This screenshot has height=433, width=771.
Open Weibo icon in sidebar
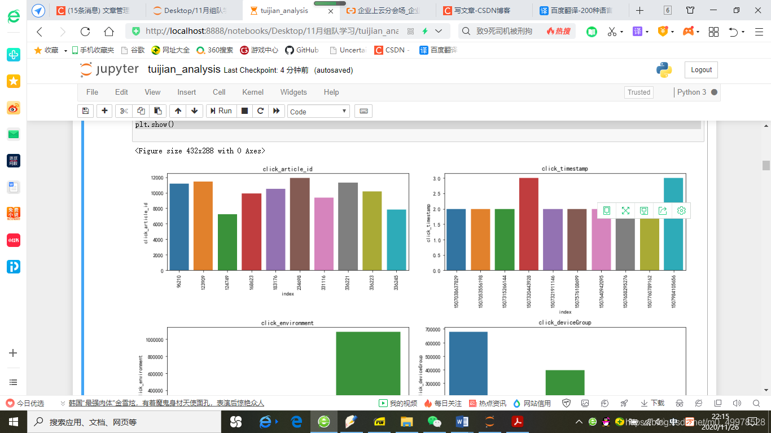tap(14, 108)
